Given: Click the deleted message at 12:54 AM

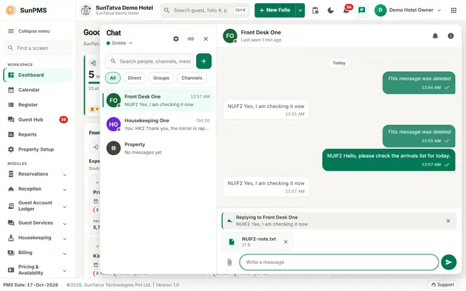Looking at the screenshot, I should tap(419, 83).
